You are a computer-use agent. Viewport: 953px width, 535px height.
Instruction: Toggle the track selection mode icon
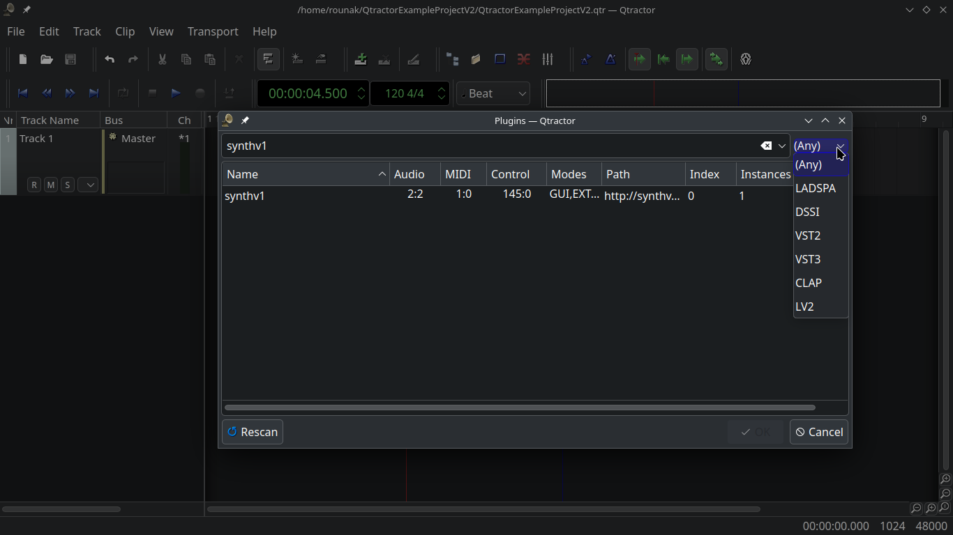(x=269, y=59)
